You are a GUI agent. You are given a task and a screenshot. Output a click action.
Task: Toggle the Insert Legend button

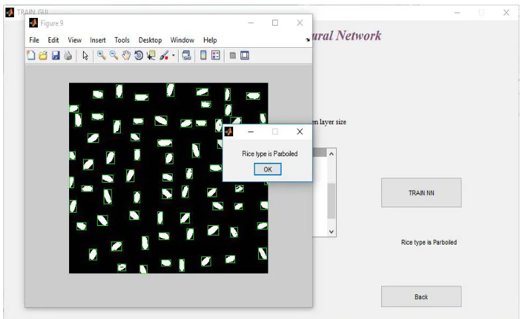pos(216,55)
